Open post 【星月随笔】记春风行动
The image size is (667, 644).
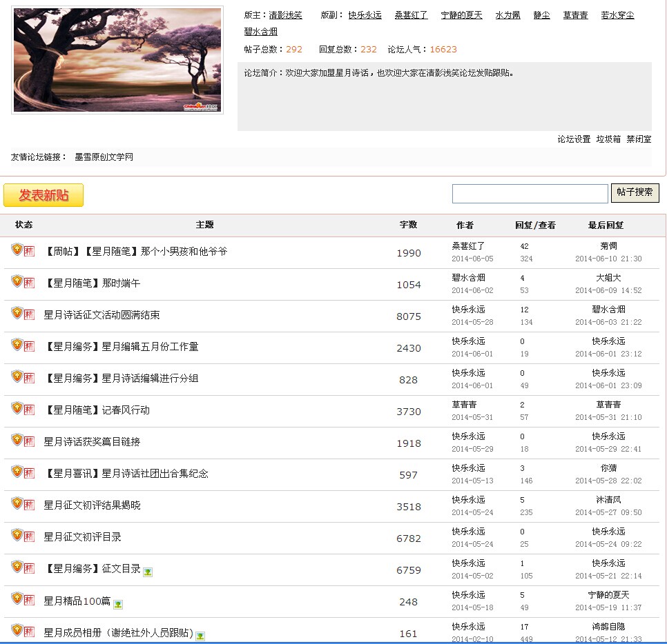click(97, 410)
